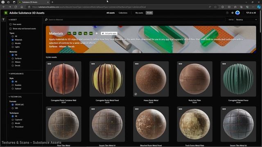Screen dimensions: 262x147
Task: Add page to favorites star icon
Action: pyautogui.click(x=215, y=7)
